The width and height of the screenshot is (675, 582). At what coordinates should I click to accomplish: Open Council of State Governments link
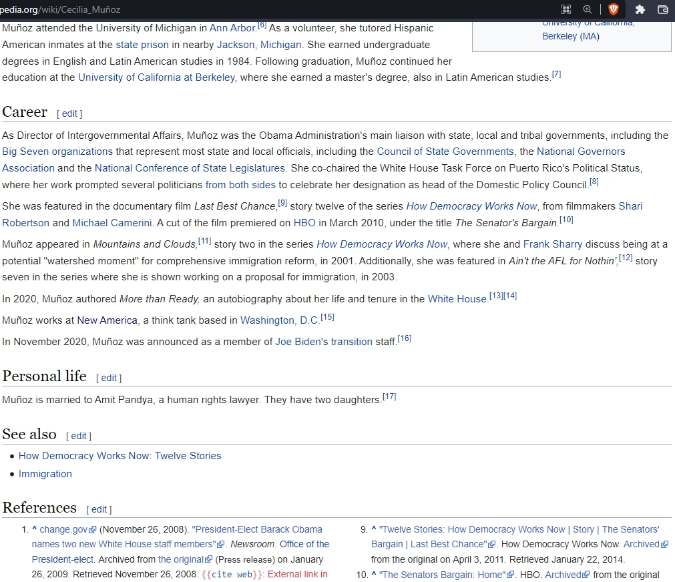445,152
